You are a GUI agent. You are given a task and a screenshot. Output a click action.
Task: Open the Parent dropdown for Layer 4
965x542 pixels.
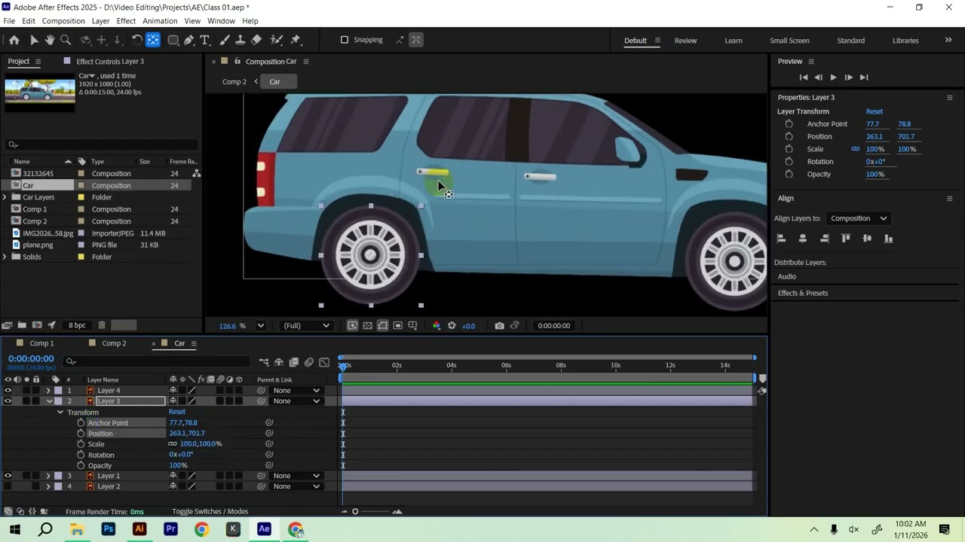(x=296, y=391)
